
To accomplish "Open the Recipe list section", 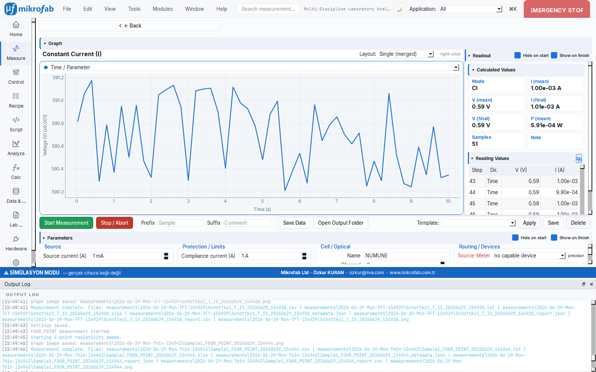I will click(16, 100).
